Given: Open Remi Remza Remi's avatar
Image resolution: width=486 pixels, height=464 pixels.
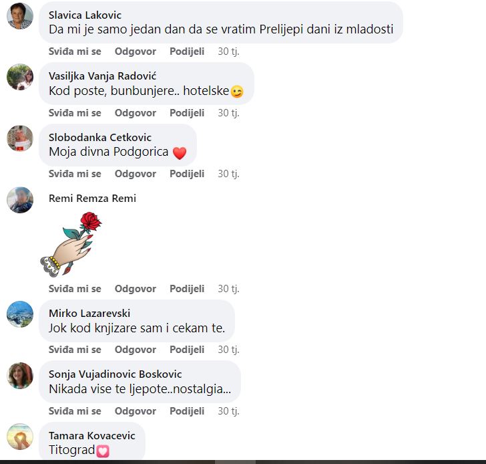Looking at the screenshot, I should [20, 200].
